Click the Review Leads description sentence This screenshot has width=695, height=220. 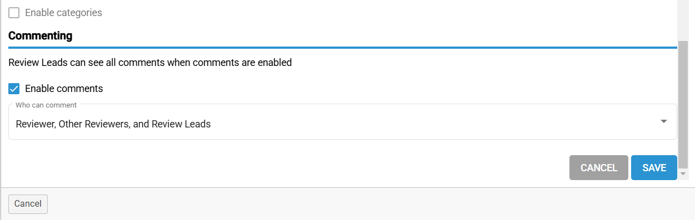pos(150,63)
